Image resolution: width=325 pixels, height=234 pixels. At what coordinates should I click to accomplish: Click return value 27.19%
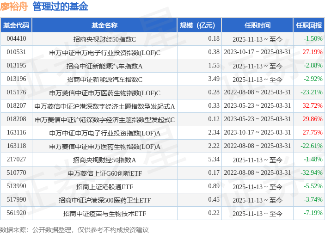click(x=313, y=52)
